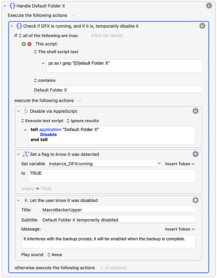Choose Play sound option currently None
The image size is (217, 278).
55,255
